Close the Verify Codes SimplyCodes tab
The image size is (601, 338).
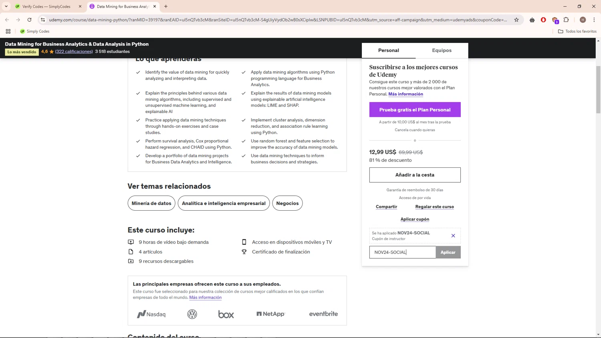pyautogui.click(x=80, y=6)
